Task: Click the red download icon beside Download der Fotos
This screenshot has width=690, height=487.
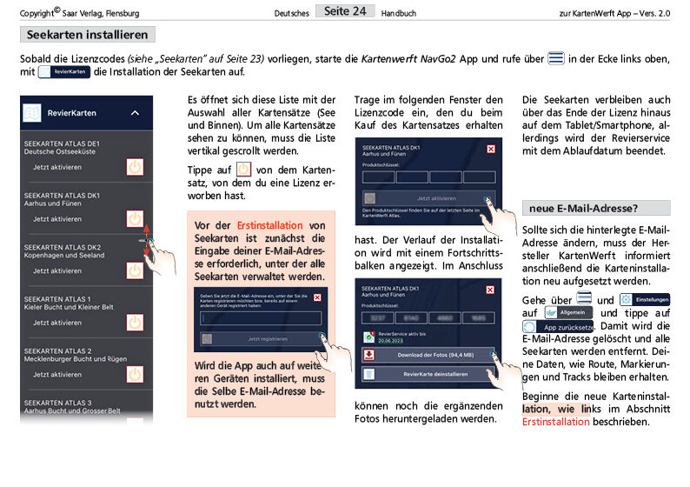Action: 368,355
